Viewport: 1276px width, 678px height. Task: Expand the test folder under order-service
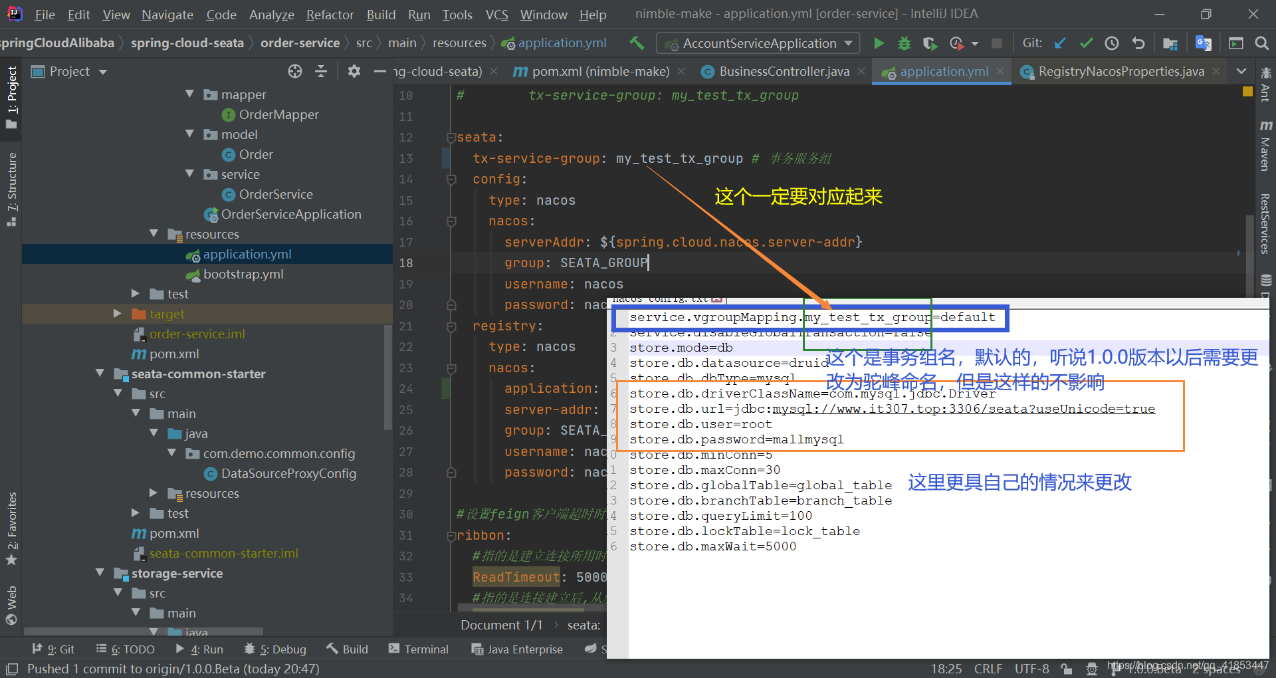pyautogui.click(x=136, y=294)
